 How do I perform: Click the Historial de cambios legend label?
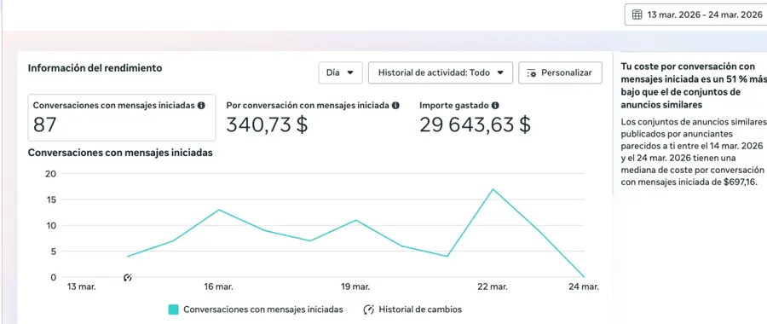(x=420, y=310)
